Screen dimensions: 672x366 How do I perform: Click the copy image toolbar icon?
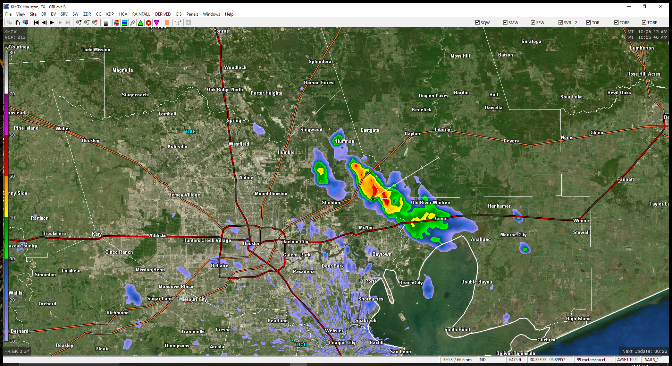click(x=17, y=23)
